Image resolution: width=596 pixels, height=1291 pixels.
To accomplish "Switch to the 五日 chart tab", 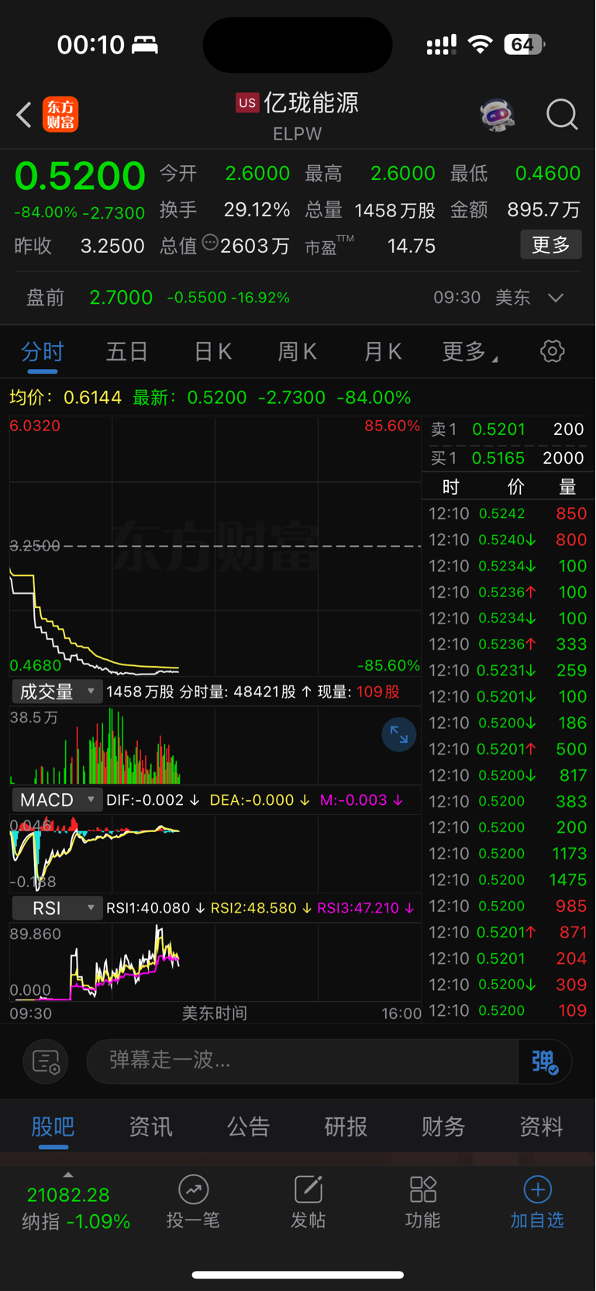I will coord(127,352).
